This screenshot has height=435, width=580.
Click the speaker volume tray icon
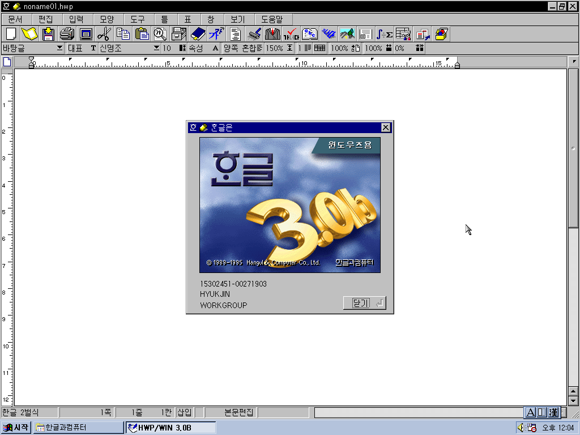pos(521,428)
